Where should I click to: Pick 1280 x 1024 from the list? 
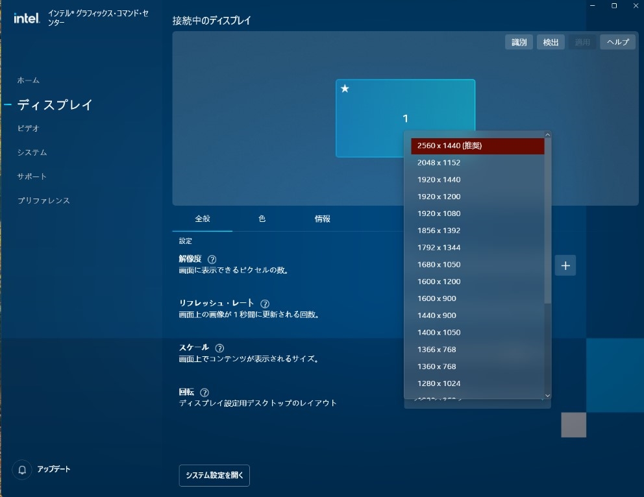pyautogui.click(x=478, y=383)
